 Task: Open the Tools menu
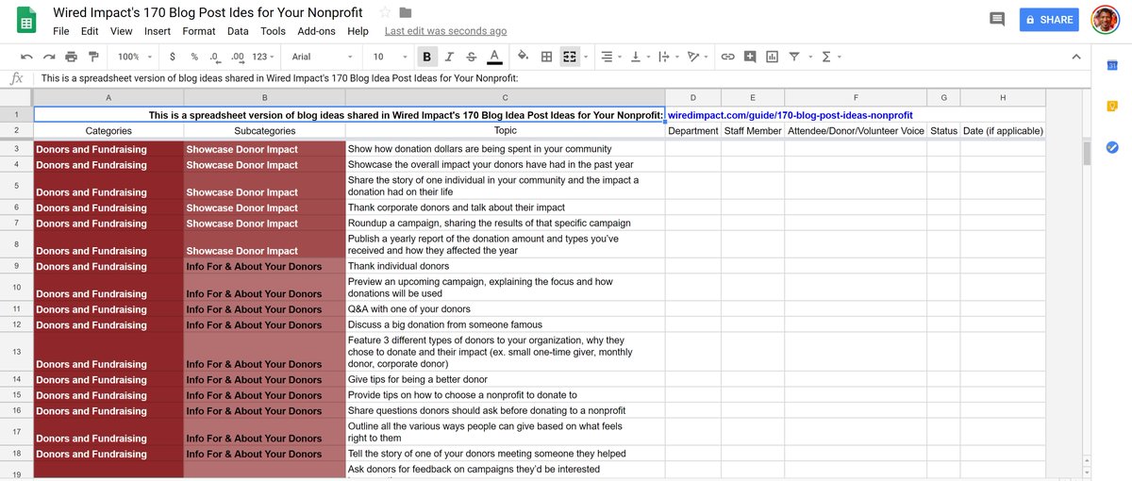273,31
